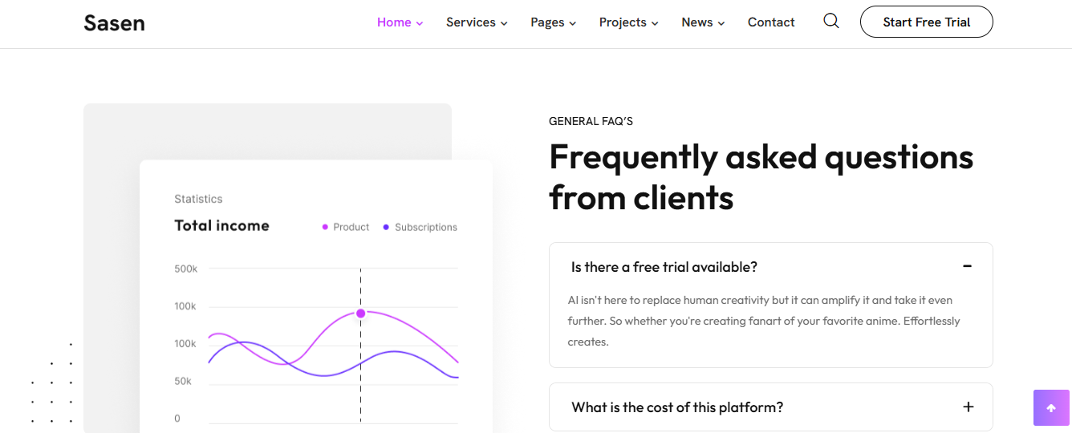Click the Subscriptions legend dot
The width and height of the screenshot is (1072, 433).
pyautogui.click(x=386, y=227)
